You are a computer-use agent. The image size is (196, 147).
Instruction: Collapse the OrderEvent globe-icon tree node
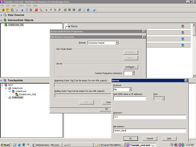coord(6,88)
